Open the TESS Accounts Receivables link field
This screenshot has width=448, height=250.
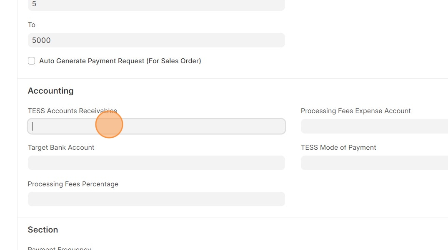pos(156,126)
